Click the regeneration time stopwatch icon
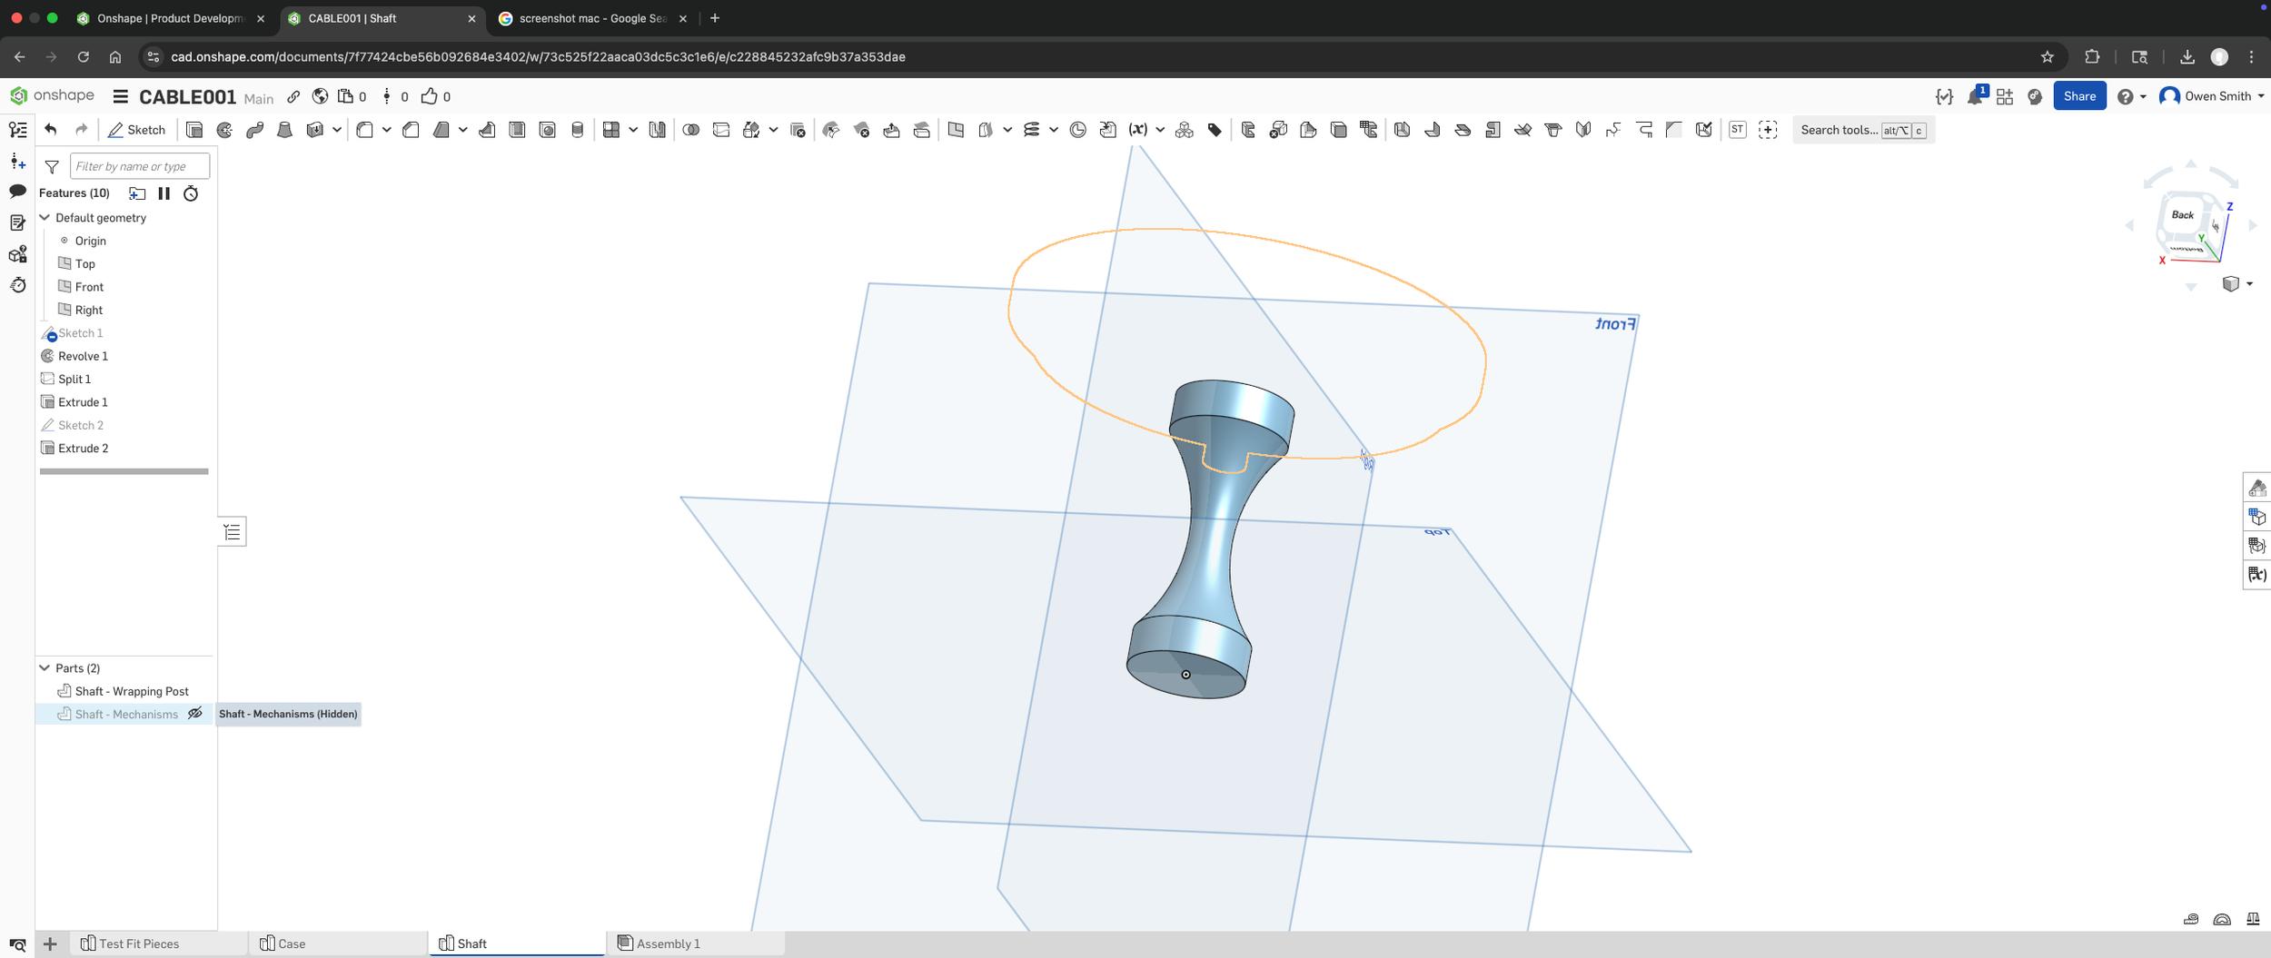This screenshot has height=958, width=2271. 191,193
